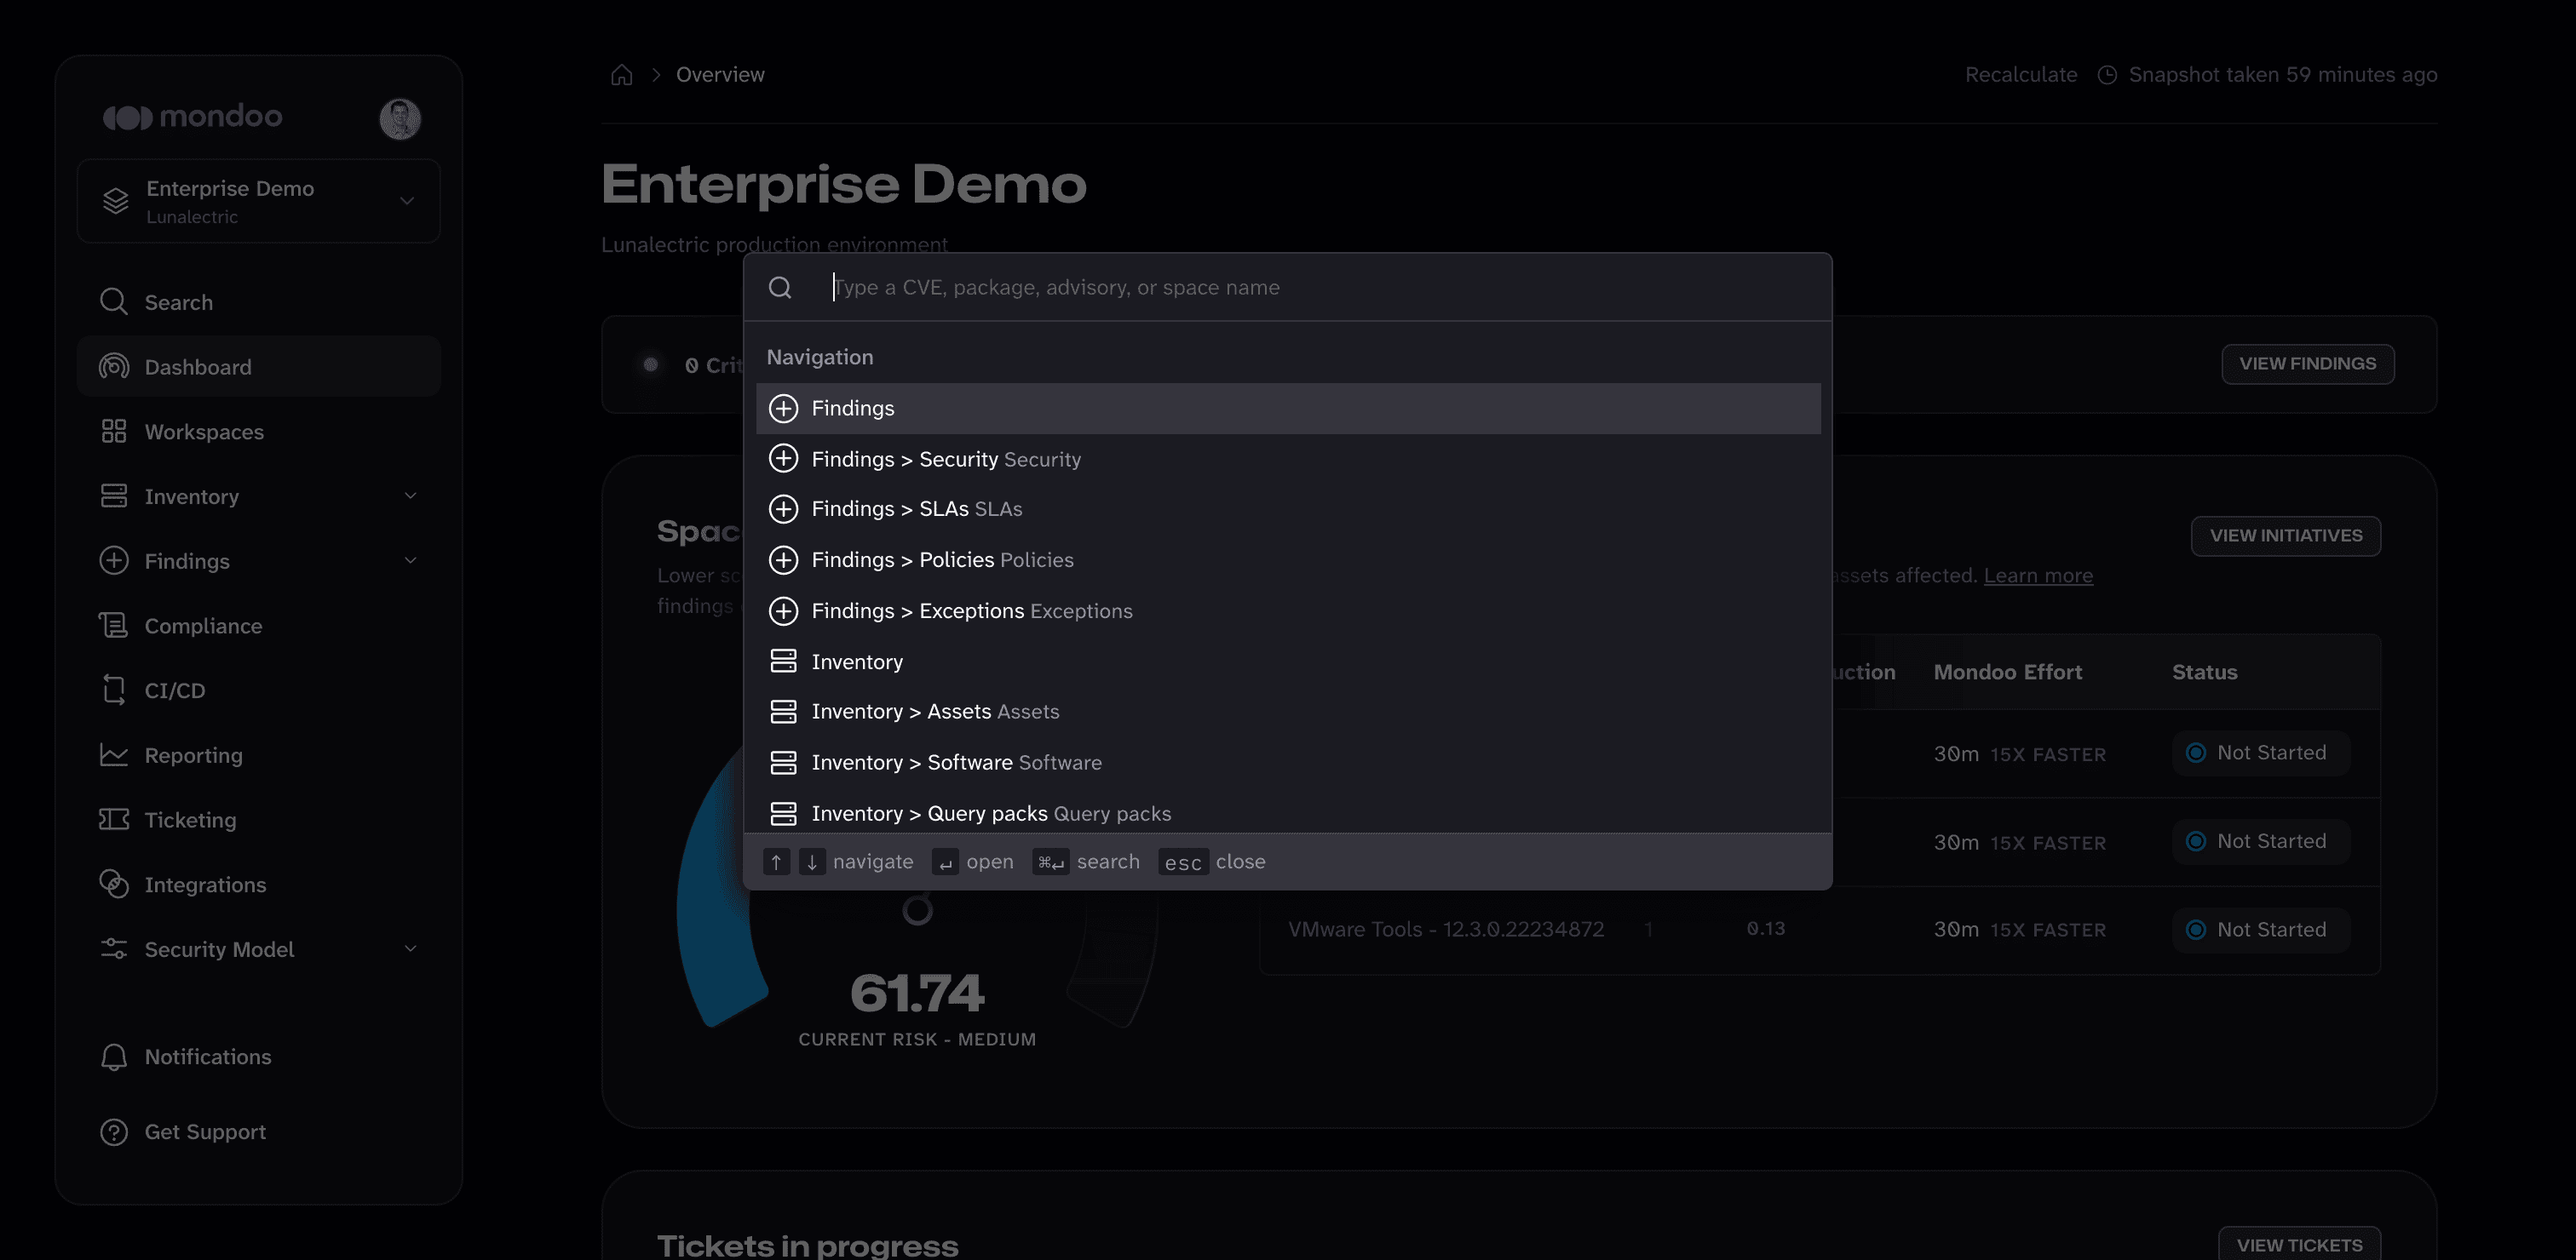Click the search icon in command palette

coord(780,288)
